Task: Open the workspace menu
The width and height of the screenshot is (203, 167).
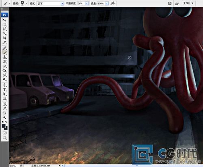Action: click(x=188, y=3)
